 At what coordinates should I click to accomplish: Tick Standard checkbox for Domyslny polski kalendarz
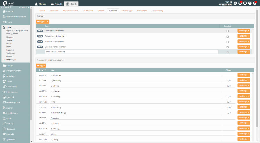(227, 36)
